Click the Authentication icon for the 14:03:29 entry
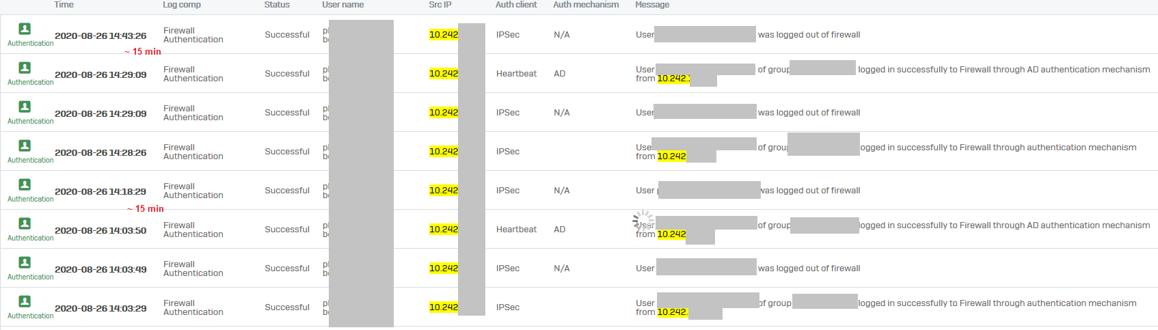This screenshot has height=330, width=1158. [25, 301]
